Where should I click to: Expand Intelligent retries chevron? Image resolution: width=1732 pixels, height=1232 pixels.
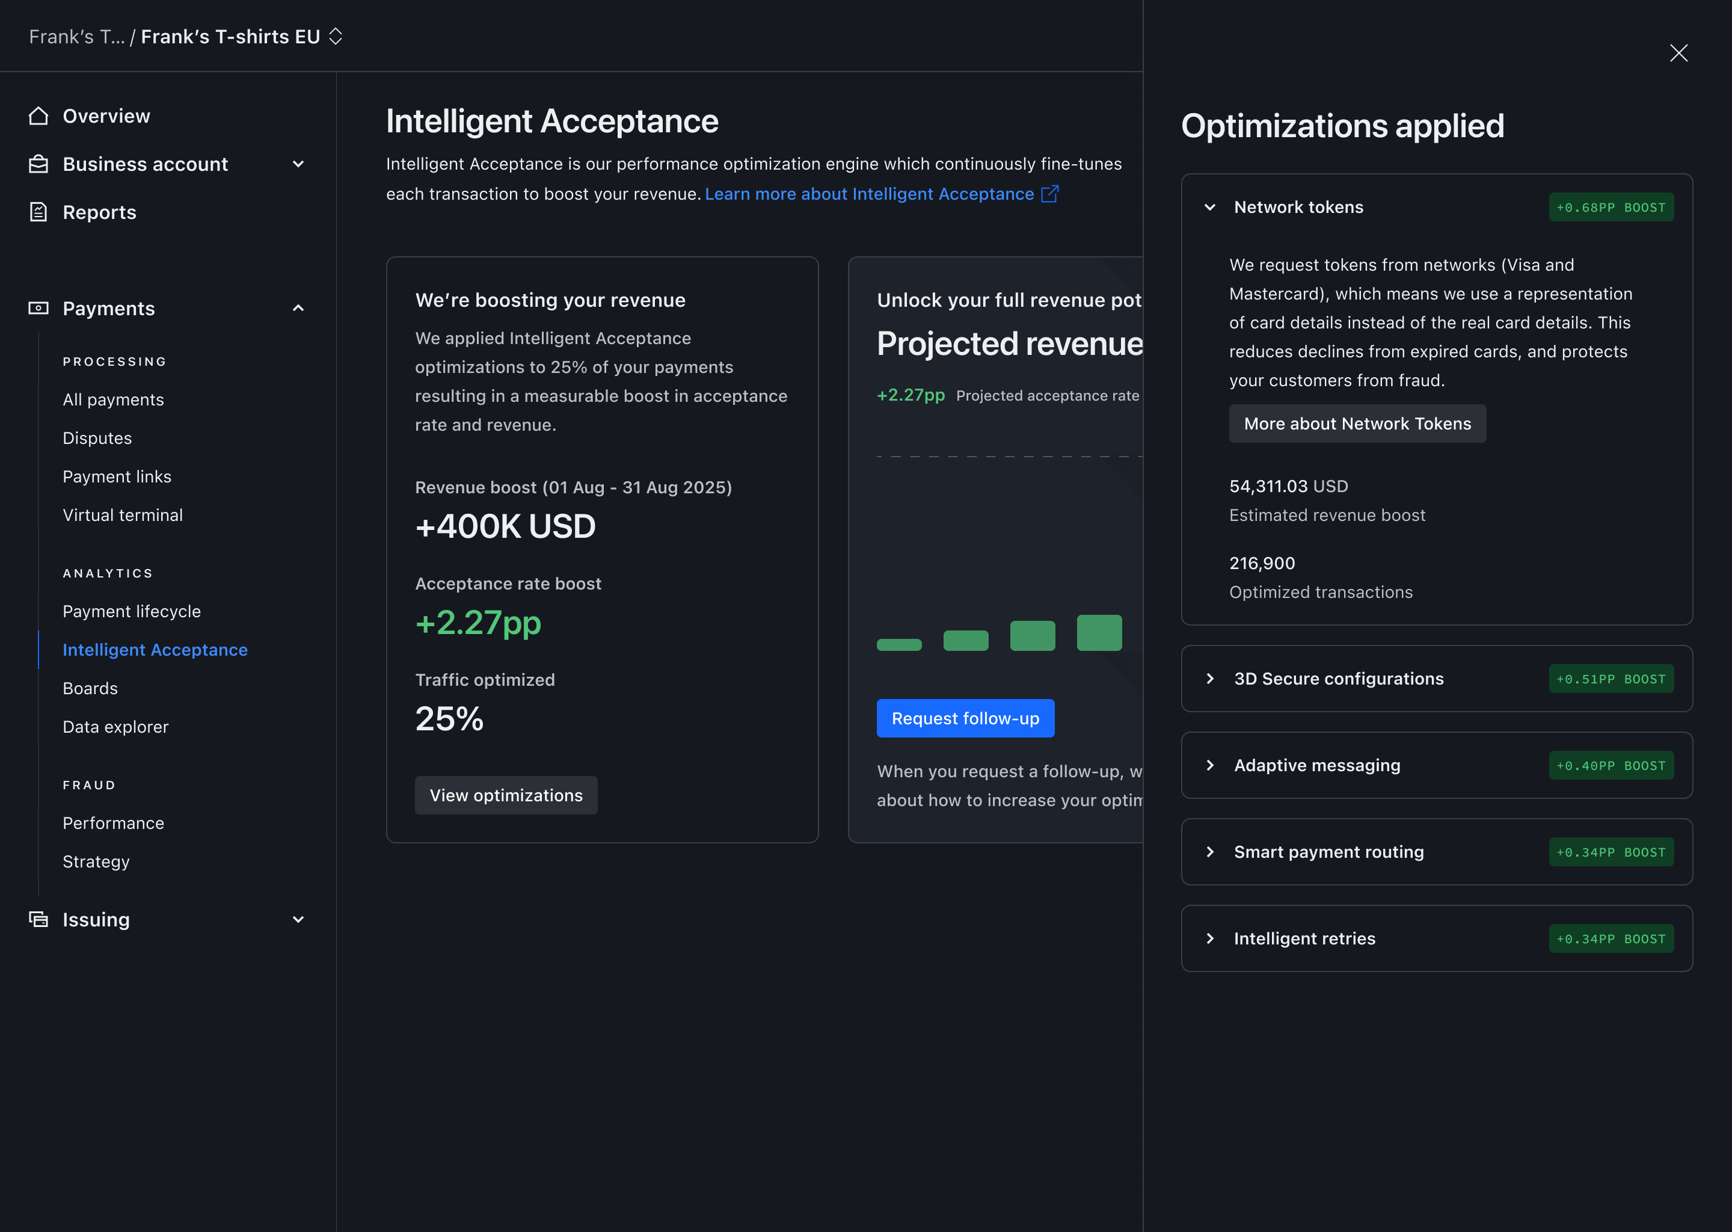pos(1210,938)
